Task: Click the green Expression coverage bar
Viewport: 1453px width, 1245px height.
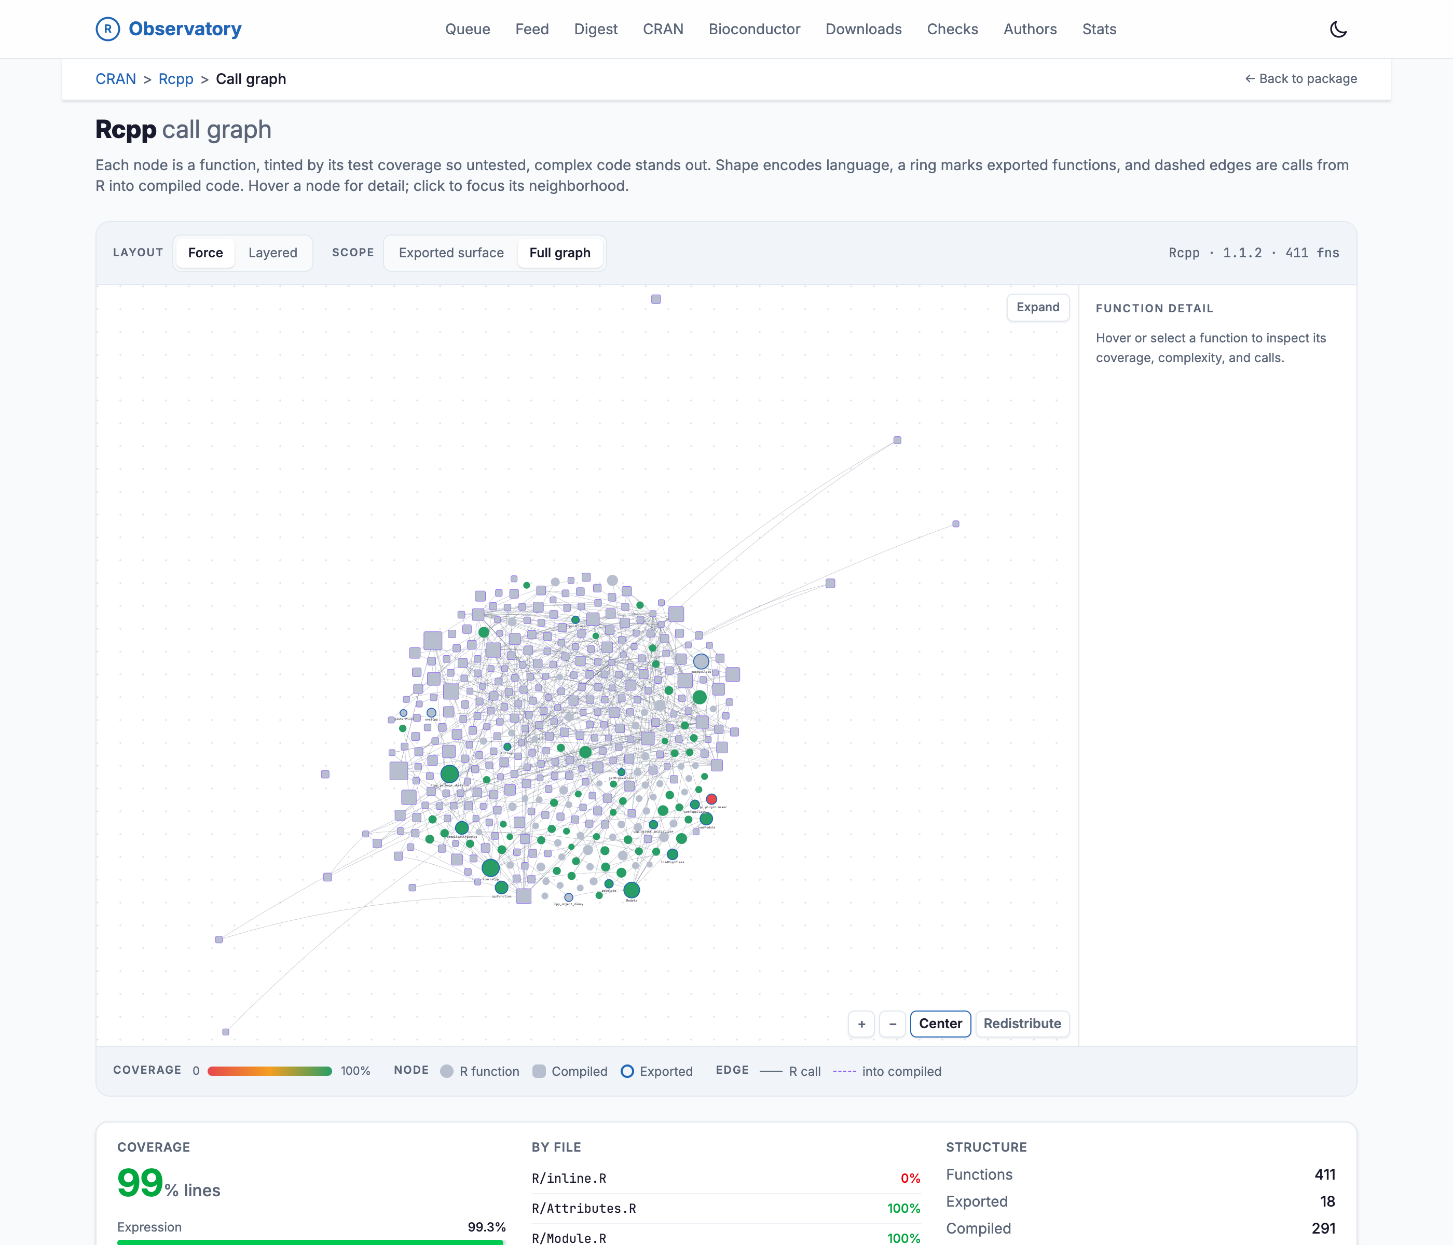Action: [x=310, y=1242]
